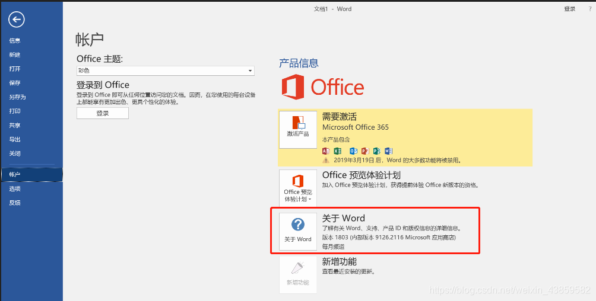Click the 帐户 page title
Viewport: 596px width, 301px height.
90,40
